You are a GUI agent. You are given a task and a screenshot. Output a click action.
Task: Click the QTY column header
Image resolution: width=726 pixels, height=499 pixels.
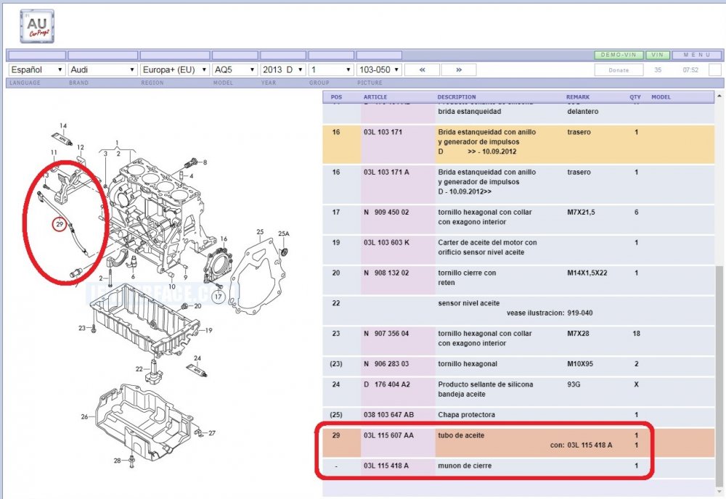635,97
